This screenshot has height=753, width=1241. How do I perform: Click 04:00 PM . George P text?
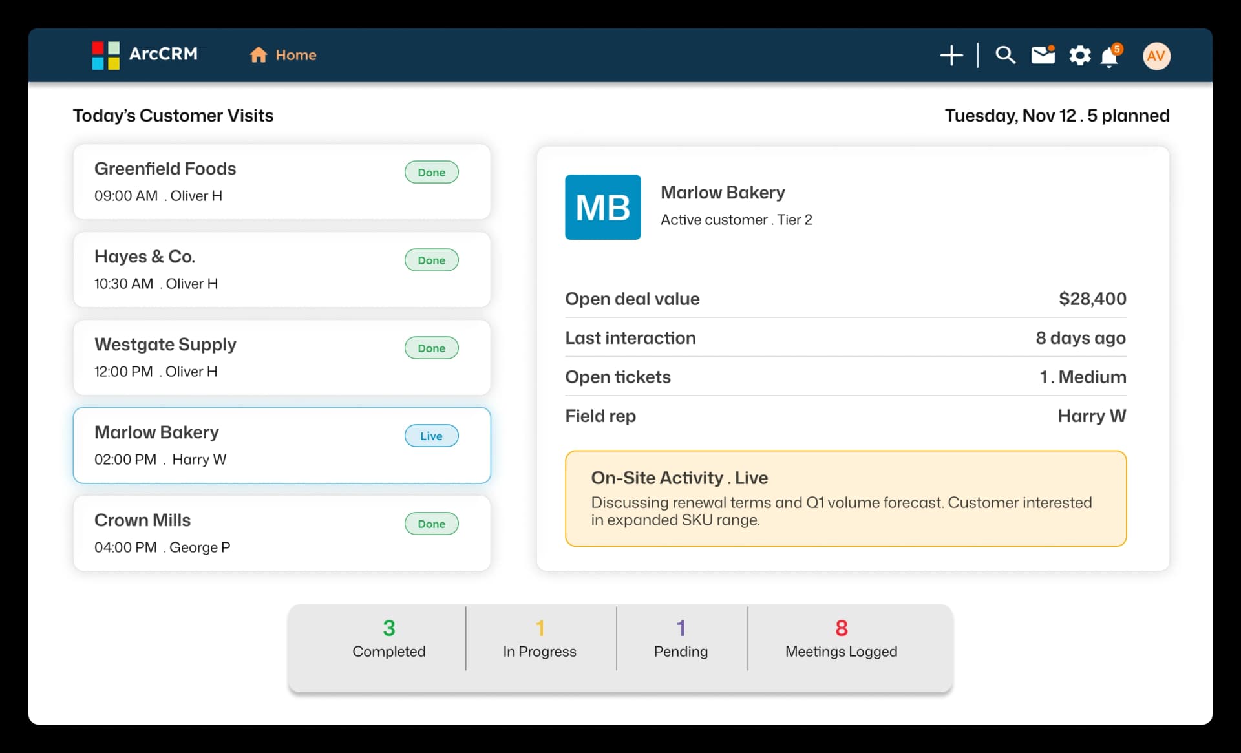[162, 547]
